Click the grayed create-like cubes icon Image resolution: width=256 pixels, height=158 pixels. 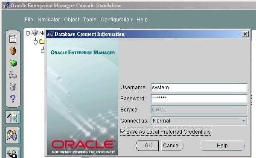(x=13, y=75)
